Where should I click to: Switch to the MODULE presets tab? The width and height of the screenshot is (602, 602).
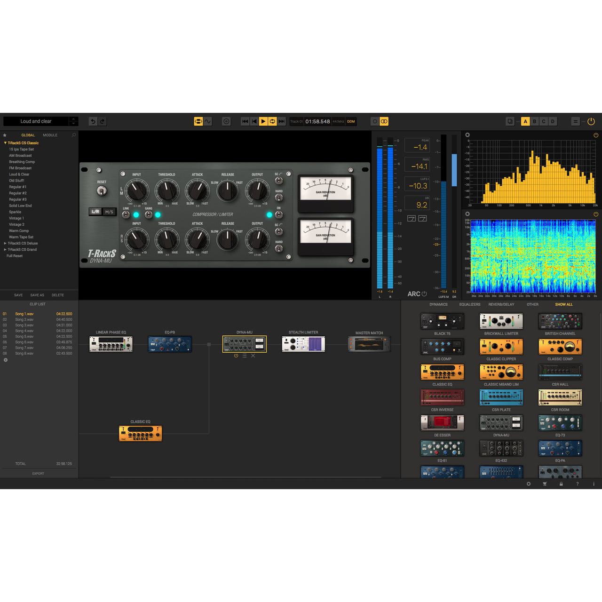[50, 135]
